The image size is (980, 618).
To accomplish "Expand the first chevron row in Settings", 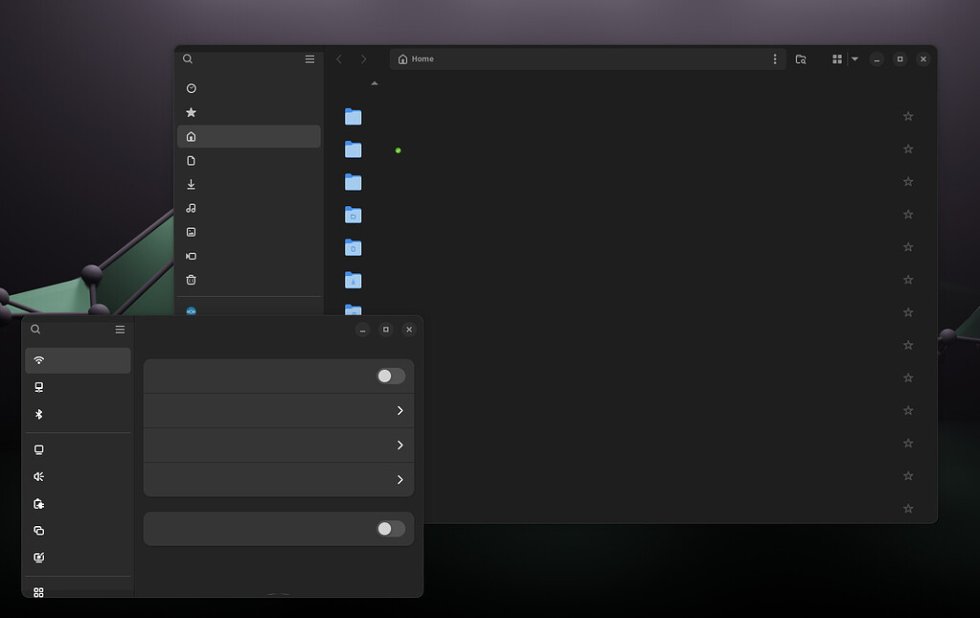I will tap(400, 410).
